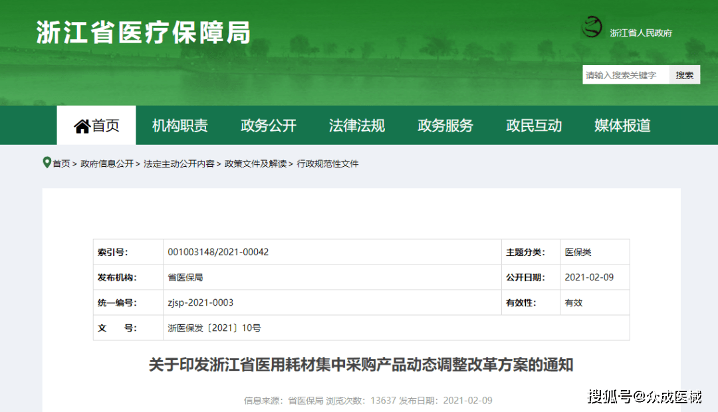This screenshot has width=718, height=412.
Task: Click the 文 号 label cell
Action: (x=128, y=328)
